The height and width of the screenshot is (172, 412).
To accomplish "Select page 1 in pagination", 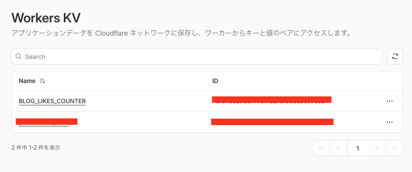I will [358, 148].
